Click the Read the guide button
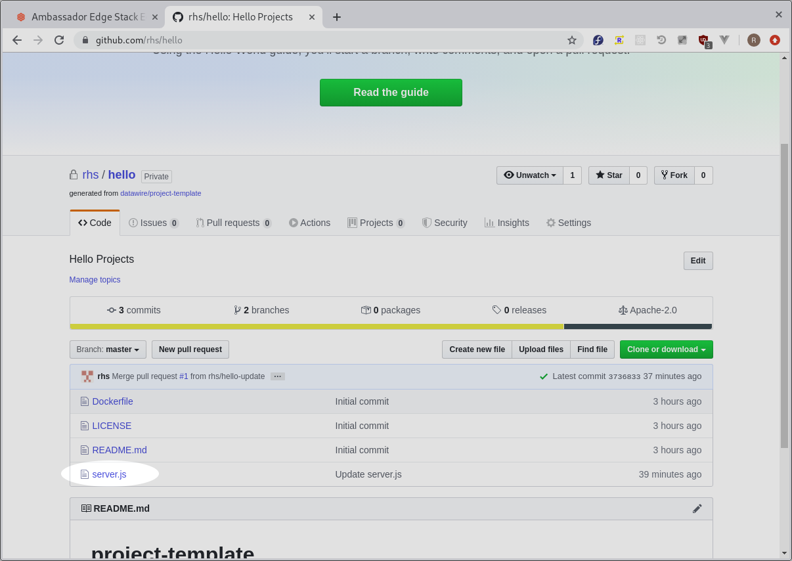 pyautogui.click(x=391, y=93)
